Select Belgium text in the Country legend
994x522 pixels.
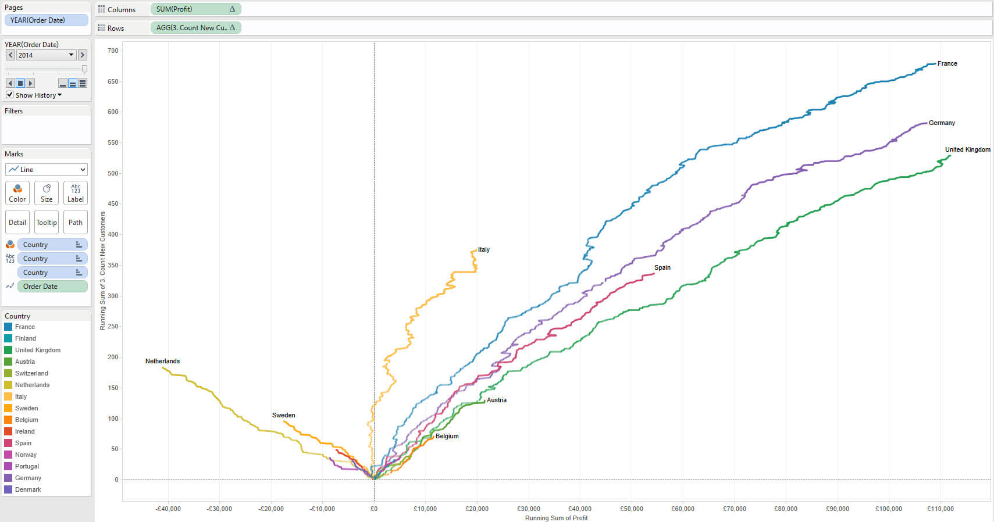[x=27, y=420]
